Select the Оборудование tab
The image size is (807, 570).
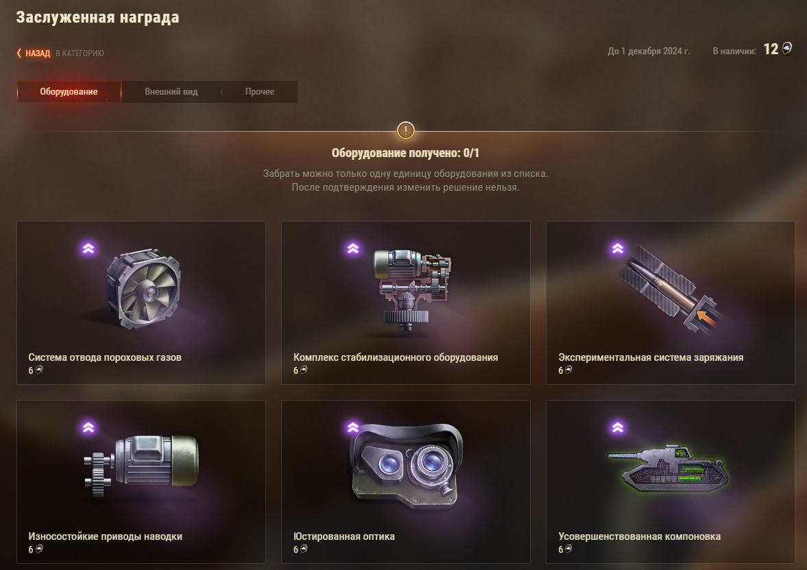pyautogui.click(x=69, y=92)
